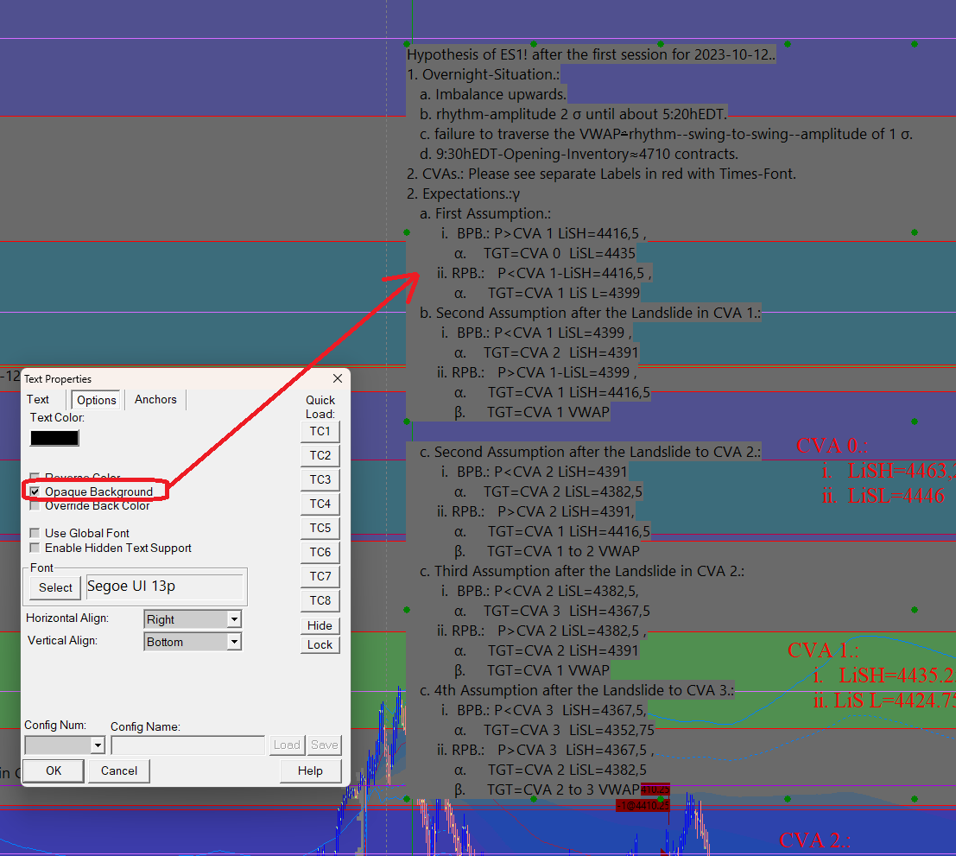The width and height of the screenshot is (956, 856).
Task: Close the Text Properties dialog
Action: click(337, 378)
